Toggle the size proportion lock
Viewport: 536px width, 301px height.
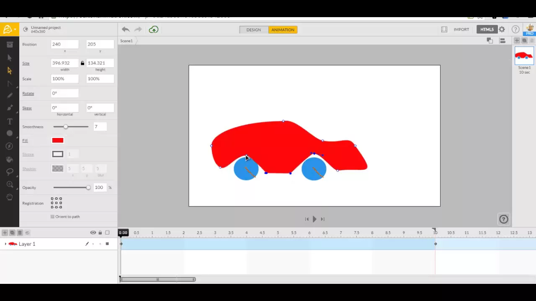82,63
